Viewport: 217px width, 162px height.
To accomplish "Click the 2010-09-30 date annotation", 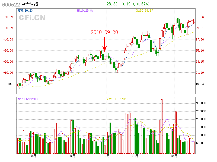I will 104,32.
